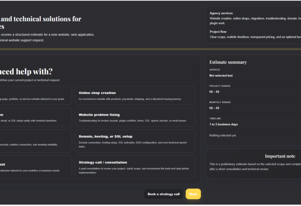Choose card about SSL setup with minimal downtime
This screenshot has height=206, width=301.
36,117
